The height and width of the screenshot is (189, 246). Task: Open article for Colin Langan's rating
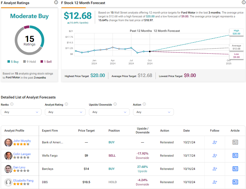(235, 156)
